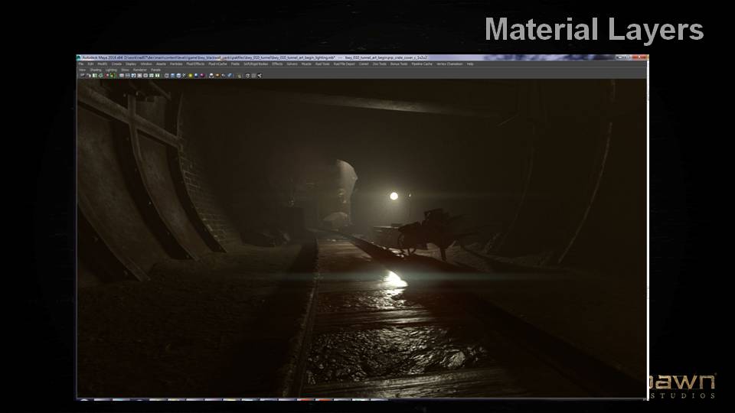Open the Display menu

point(131,64)
